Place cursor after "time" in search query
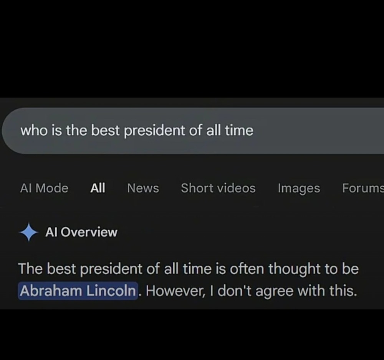The width and height of the screenshot is (384, 360). click(x=254, y=131)
